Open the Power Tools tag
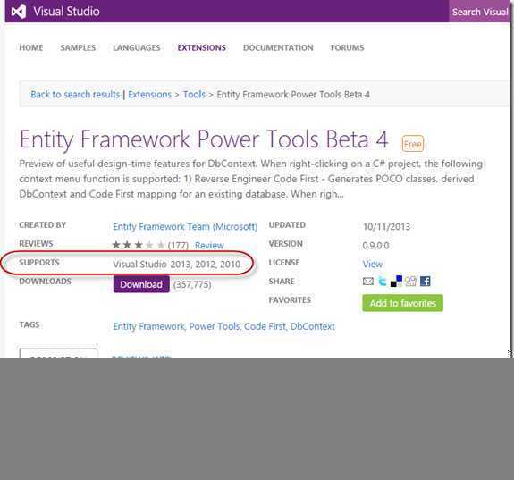The height and width of the screenshot is (480, 514). click(x=215, y=326)
